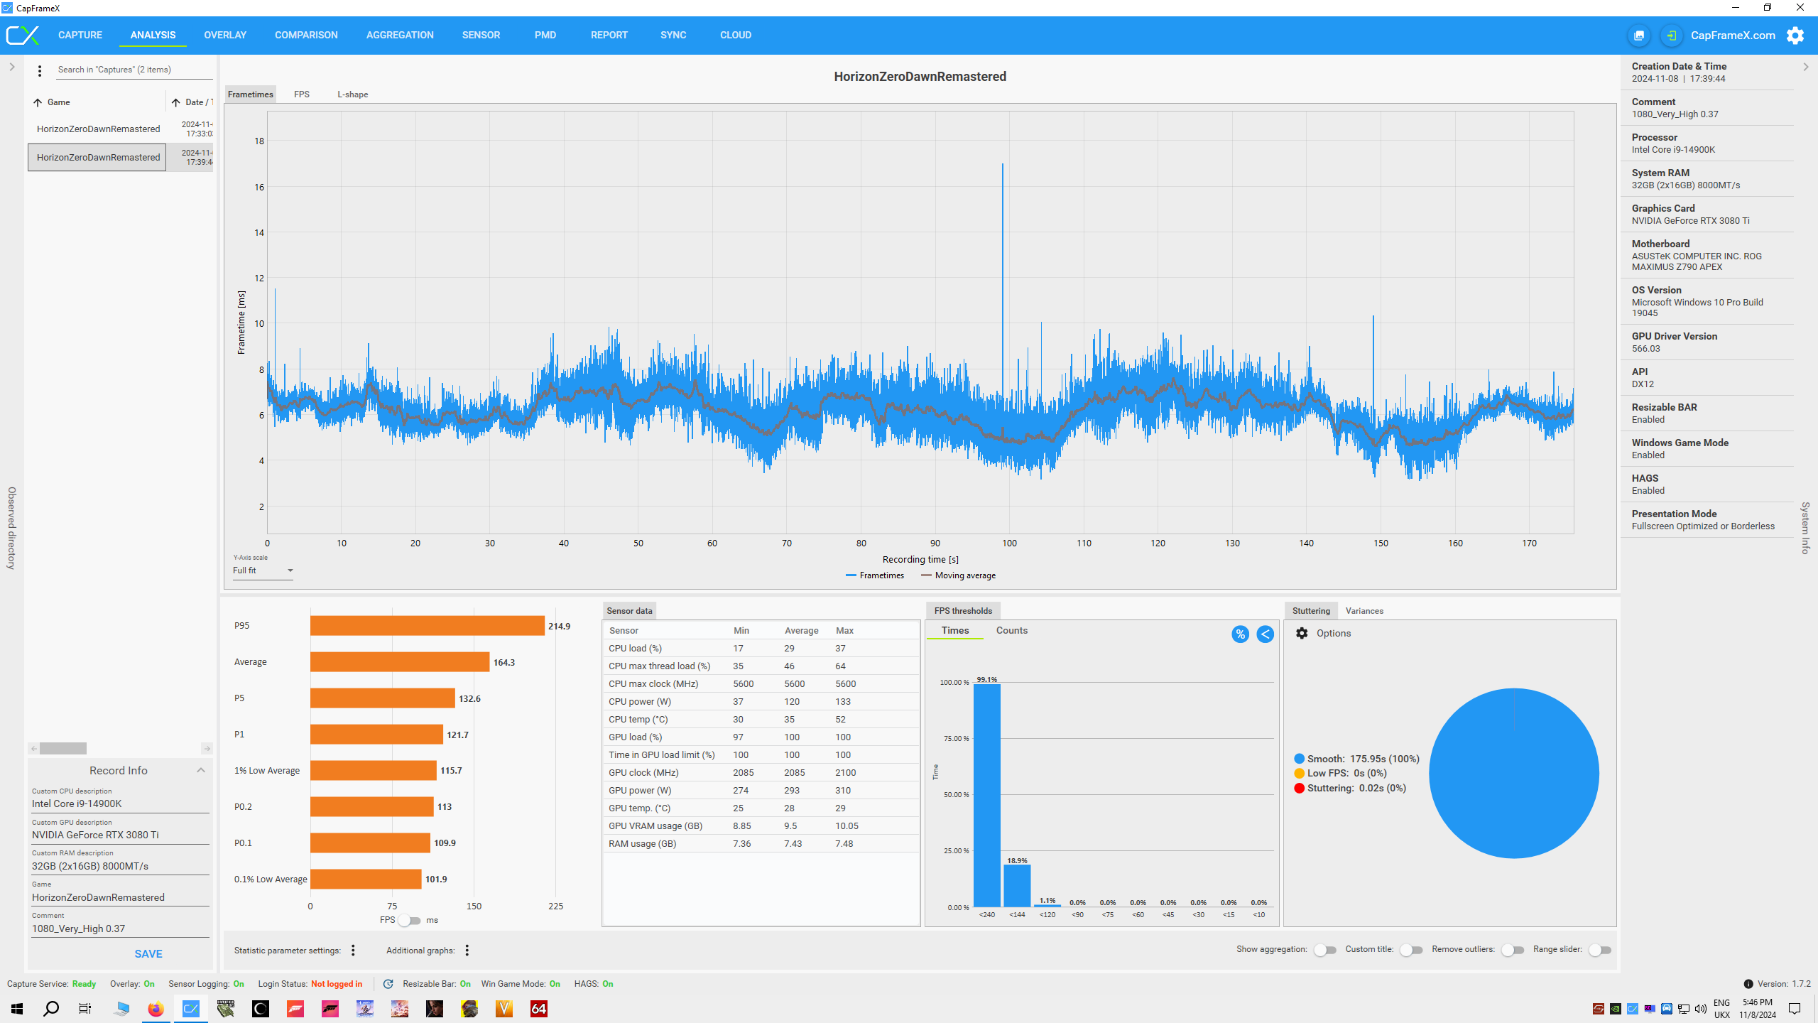Collapse the Record Info section
This screenshot has height=1023, width=1818.
(x=200, y=770)
